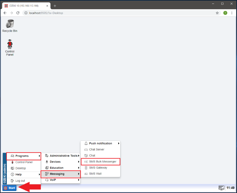Open the browser profile avatar icon
Viewport: 237px width, 193px height.
[x=225, y=13]
